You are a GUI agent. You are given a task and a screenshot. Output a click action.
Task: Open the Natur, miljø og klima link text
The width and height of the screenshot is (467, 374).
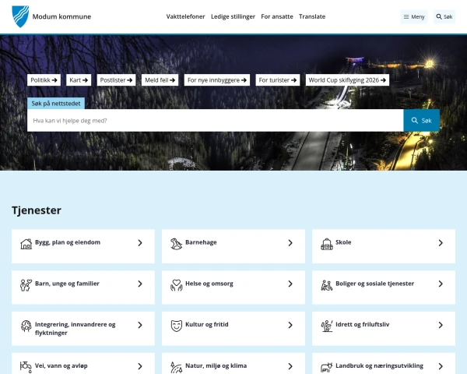pyautogui.click(x=216, y=365)
